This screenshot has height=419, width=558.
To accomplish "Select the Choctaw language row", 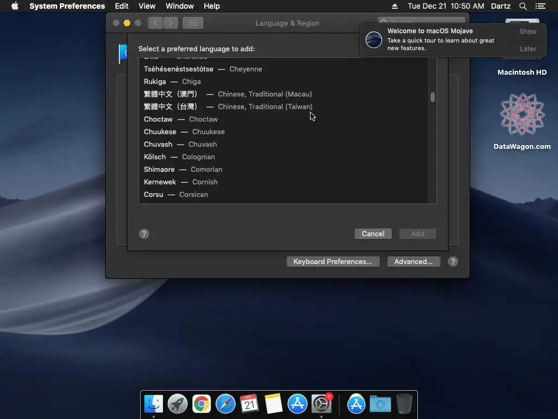I will (x=283, y=119).
